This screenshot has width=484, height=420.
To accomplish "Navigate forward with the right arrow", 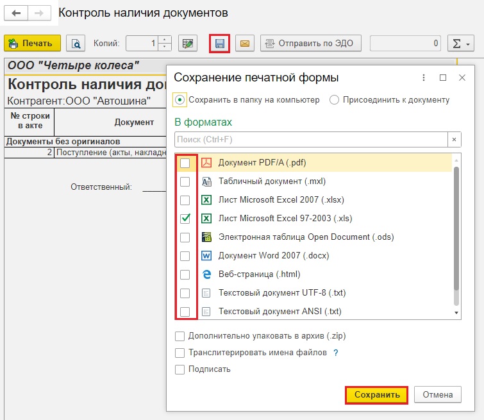I will tap(39, 13).
